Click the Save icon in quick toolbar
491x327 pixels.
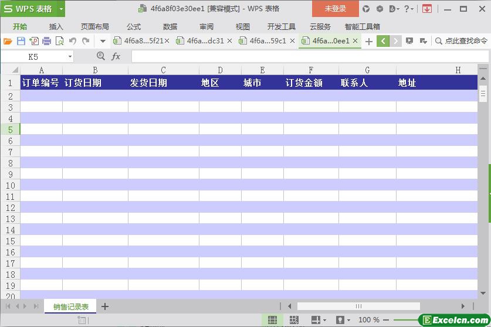(21, 41)
